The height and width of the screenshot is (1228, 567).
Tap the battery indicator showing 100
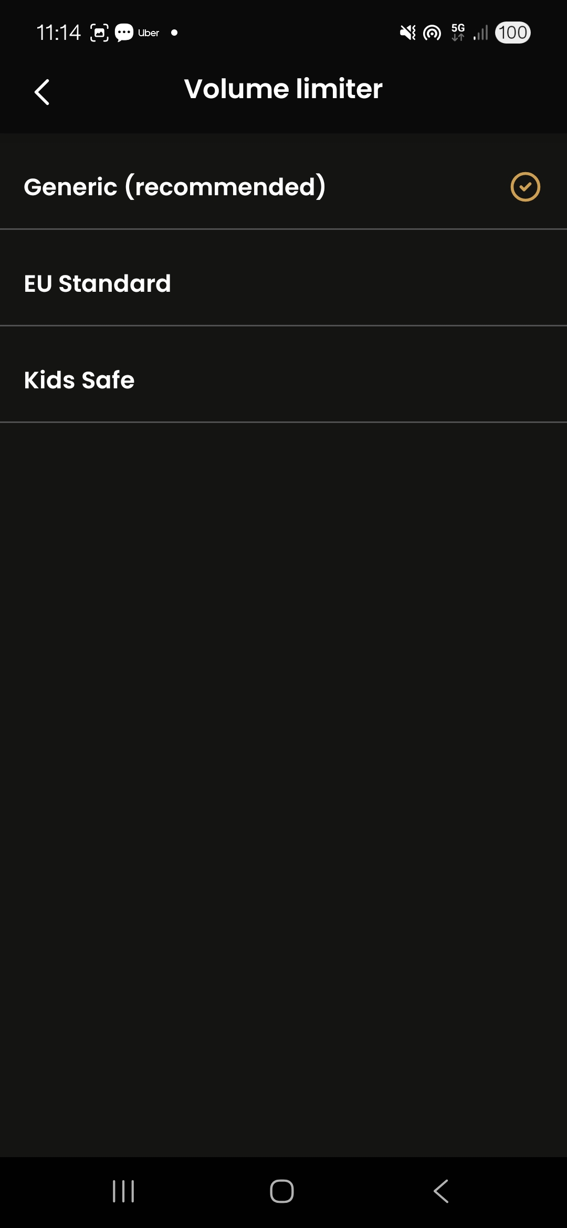512,33
